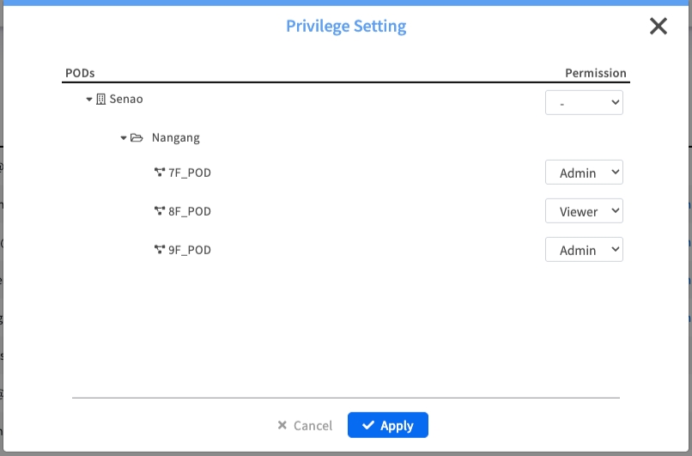Collapse the Nangang folder node
Screen dimensions: 692x456
click(124, 137)
